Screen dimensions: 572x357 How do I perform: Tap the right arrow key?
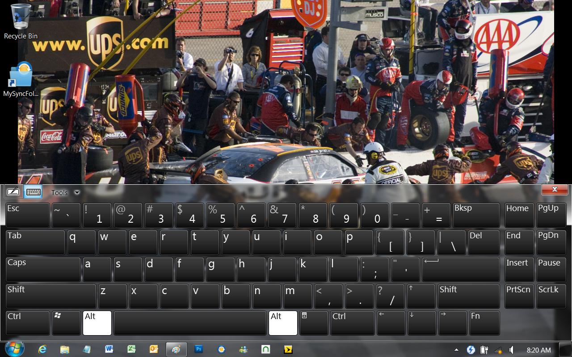[453, 323]
